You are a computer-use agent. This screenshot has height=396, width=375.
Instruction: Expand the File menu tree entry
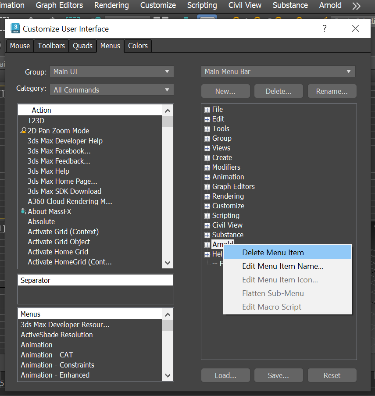[x=207, y=109]
